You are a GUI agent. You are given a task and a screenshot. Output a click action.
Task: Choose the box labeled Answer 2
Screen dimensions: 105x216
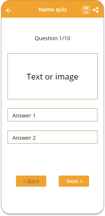point(52,137)
